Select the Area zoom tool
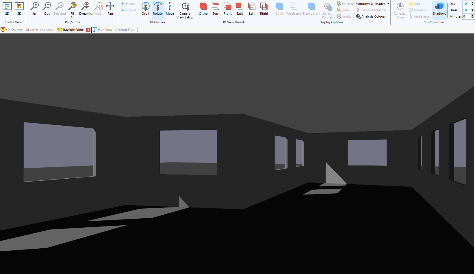Viewport: 475px width, 274px height. pos(98,9)
